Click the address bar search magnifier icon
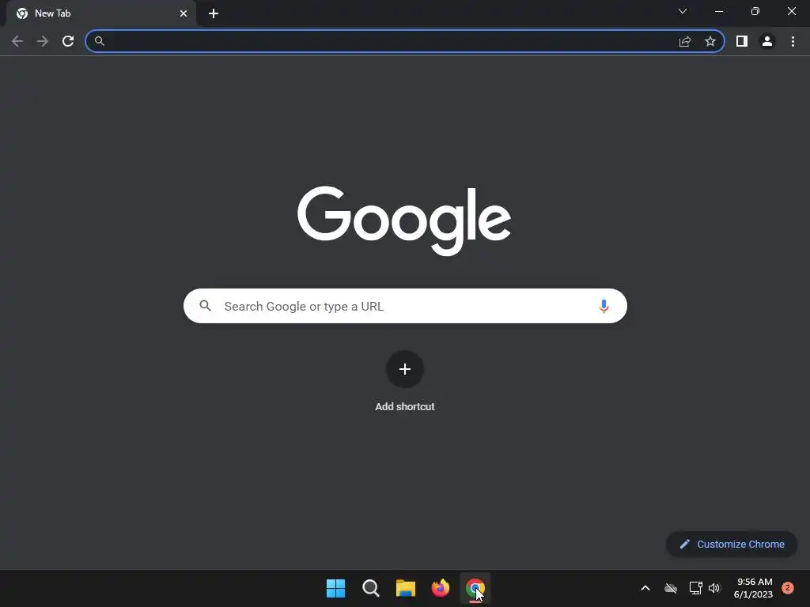810x607 pixels. pos(100,41)
